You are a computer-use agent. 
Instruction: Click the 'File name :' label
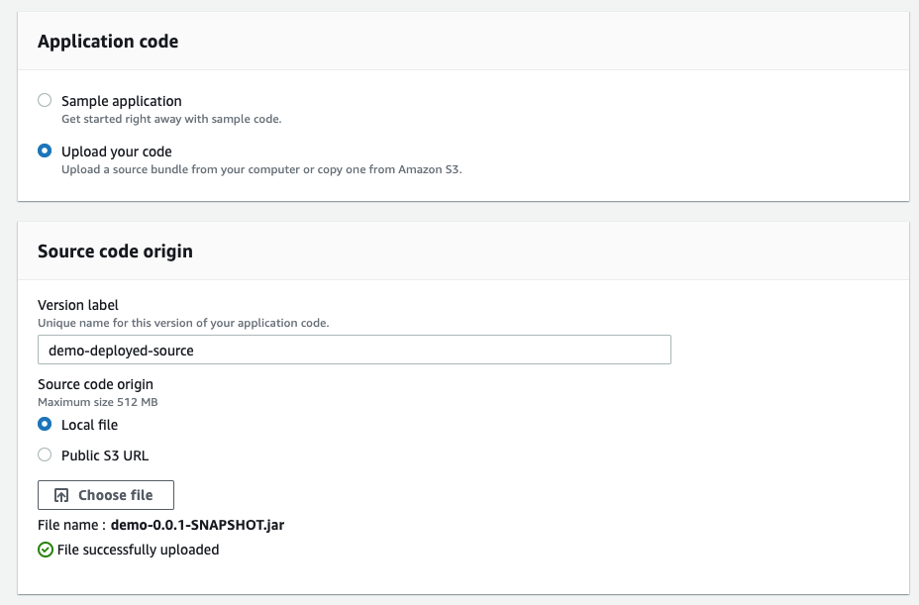click(x=71, y=526)
